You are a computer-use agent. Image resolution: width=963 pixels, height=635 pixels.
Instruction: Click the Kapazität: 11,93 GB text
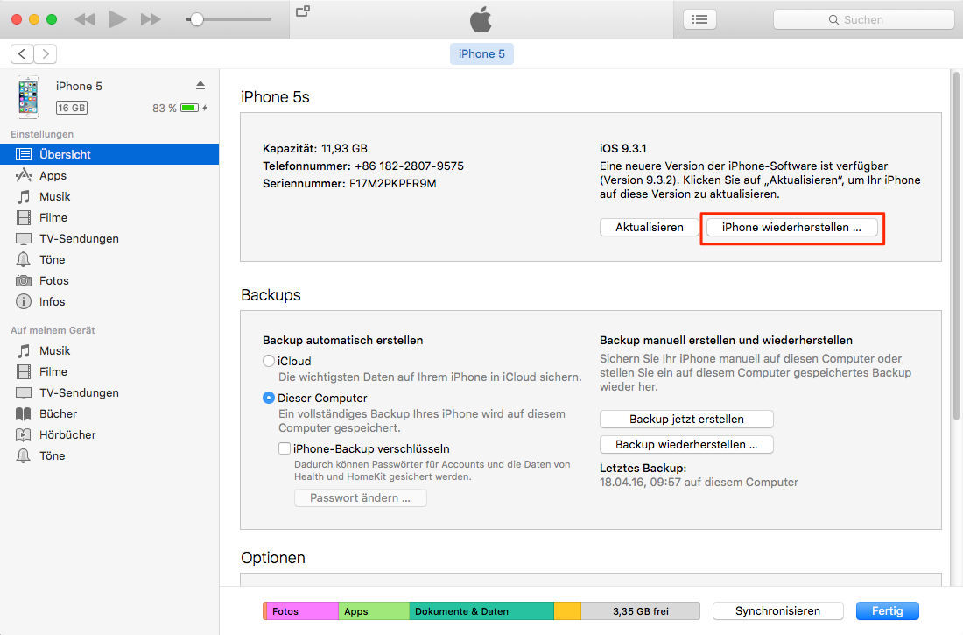(315, 148)
